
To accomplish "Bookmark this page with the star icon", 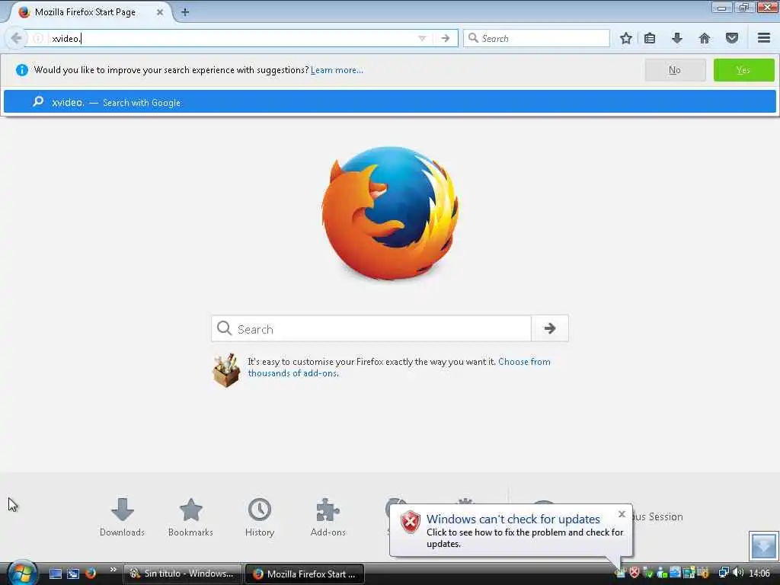I will point(626,38).
